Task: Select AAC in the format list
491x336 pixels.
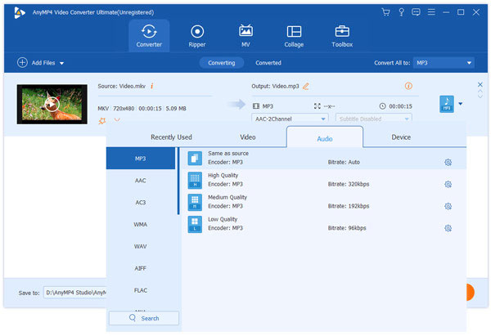Action: (141, 181)
